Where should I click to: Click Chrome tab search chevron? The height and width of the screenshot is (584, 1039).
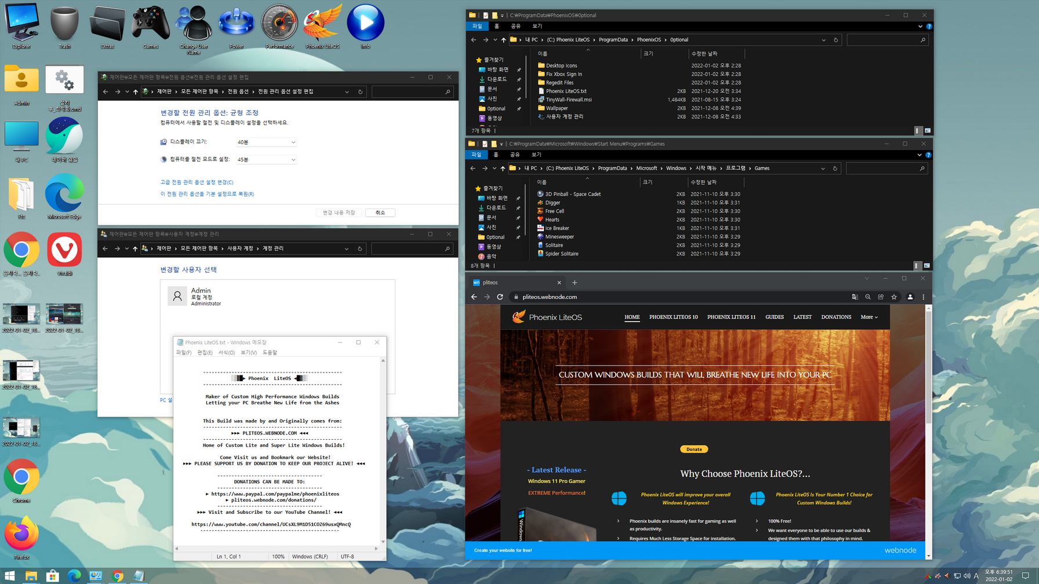(x=867, y=279)
